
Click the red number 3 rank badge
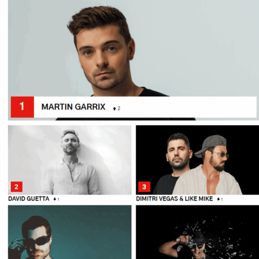(x=144, y=186)
